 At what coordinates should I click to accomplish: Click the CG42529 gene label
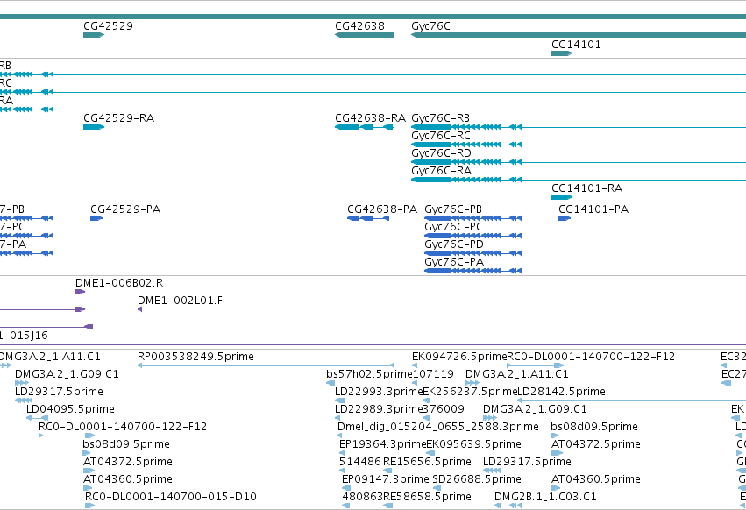click(x=108, y=26)
